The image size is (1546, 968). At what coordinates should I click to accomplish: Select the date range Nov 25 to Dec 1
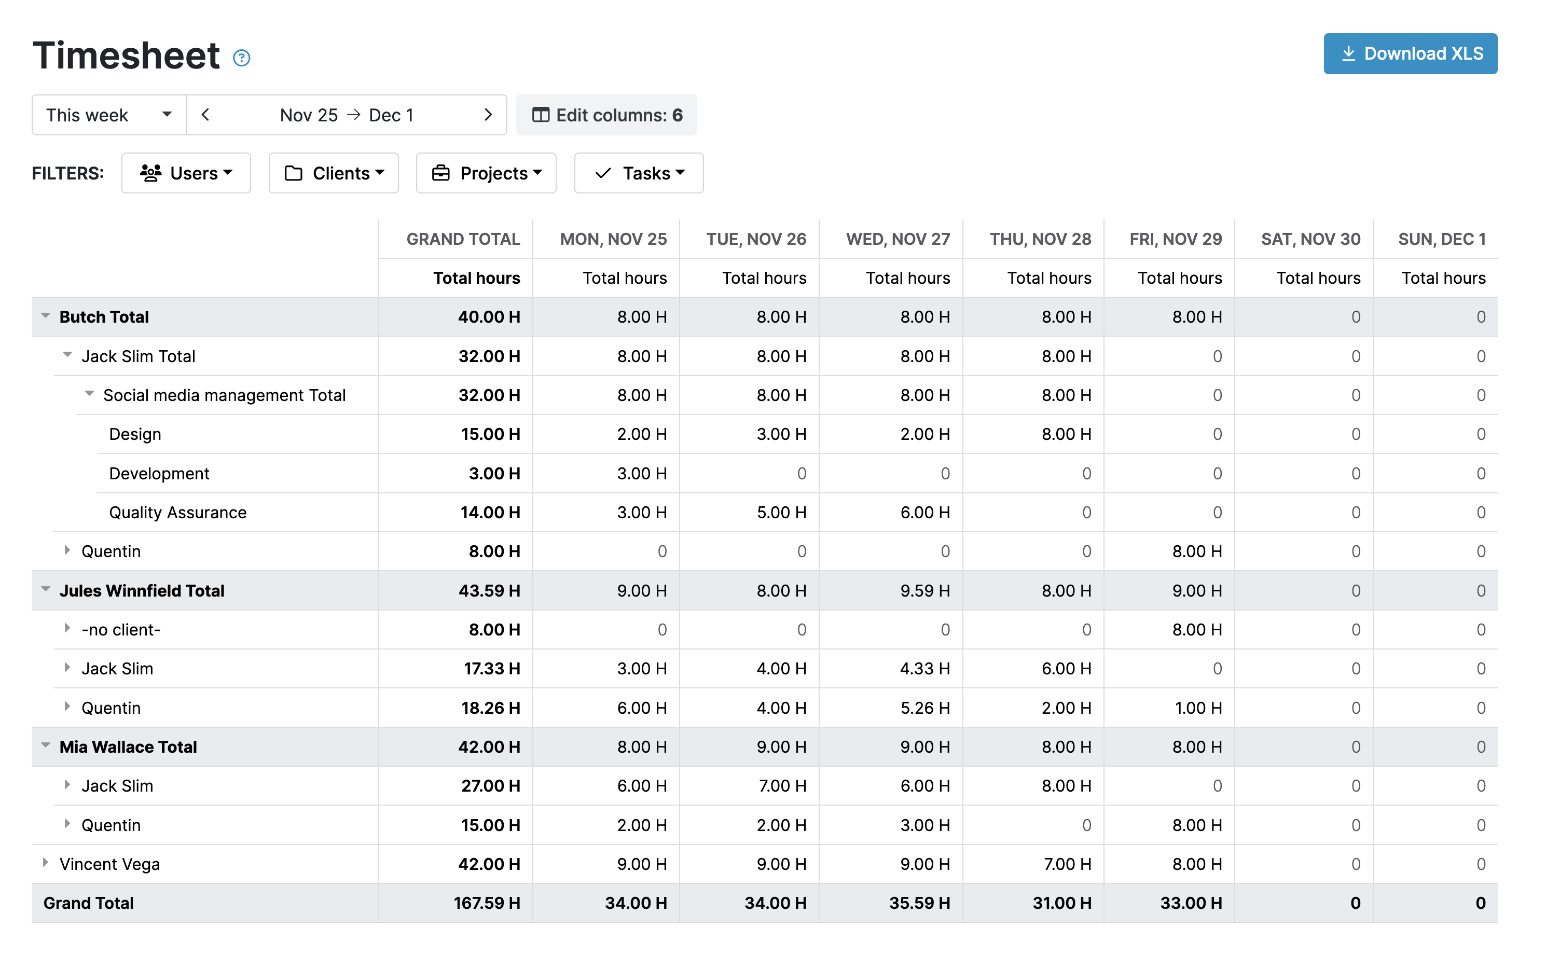(x=347, y=115)
